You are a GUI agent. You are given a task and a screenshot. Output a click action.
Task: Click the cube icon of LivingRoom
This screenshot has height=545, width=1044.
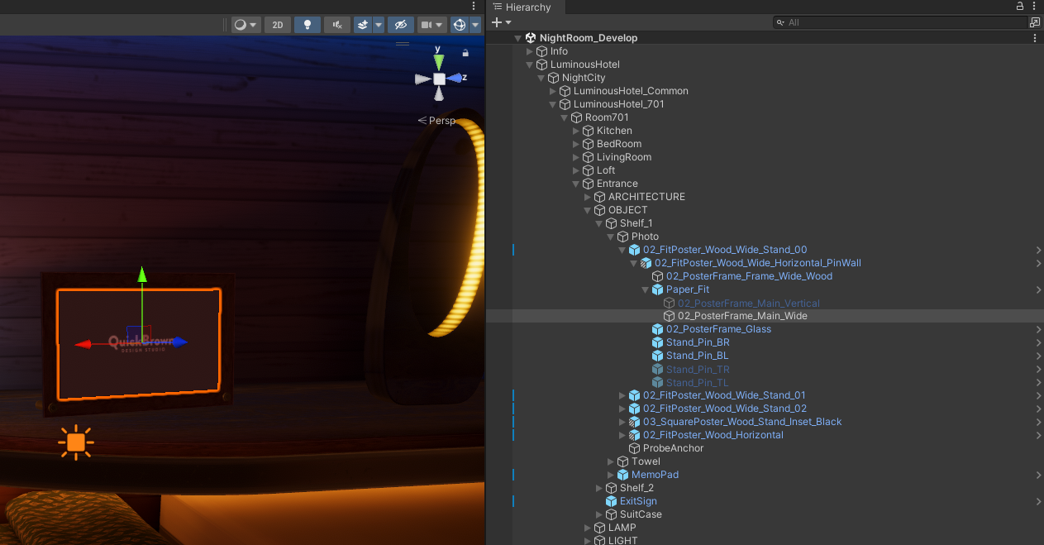click(589, 157)
